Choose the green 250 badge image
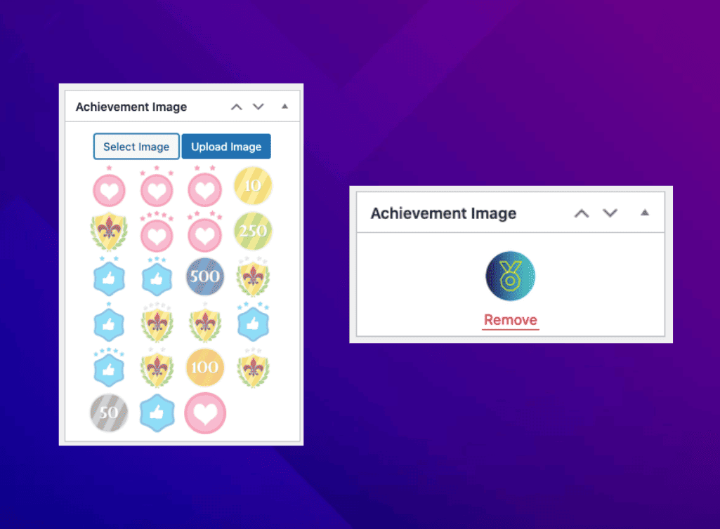Image resolution: width=720 pixels, height=529 pixels. (253, 231)
